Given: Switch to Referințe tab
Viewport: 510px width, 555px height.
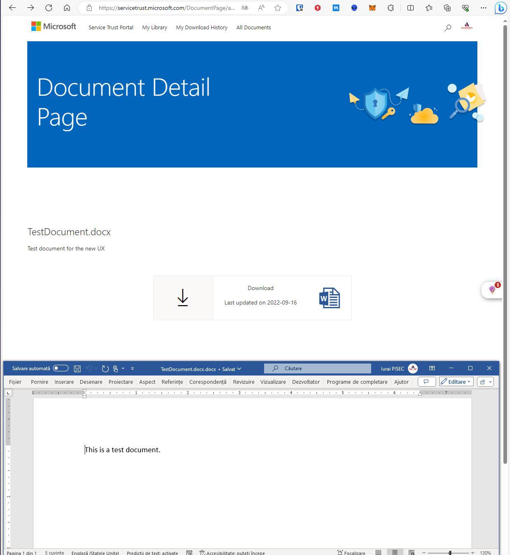Looking at the screenshot, I should pos(172,382).
